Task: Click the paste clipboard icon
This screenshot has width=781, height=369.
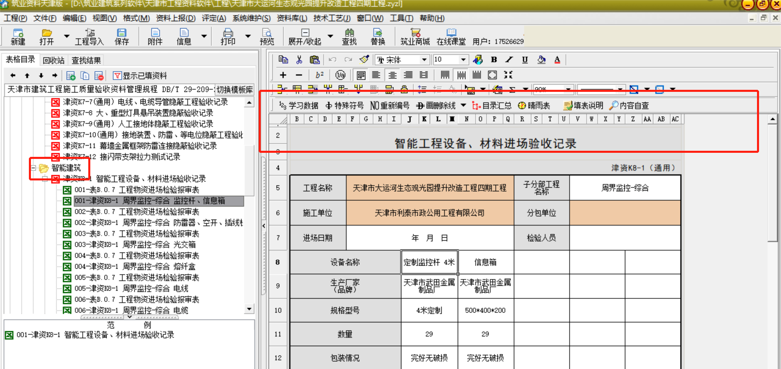Action: 314,60
